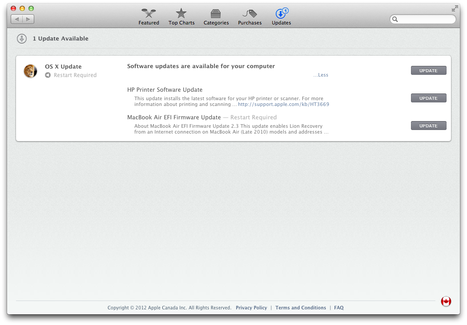Minimize the window with the yellow button
Screen dimensions: 467x325
[x=22, y=8]
